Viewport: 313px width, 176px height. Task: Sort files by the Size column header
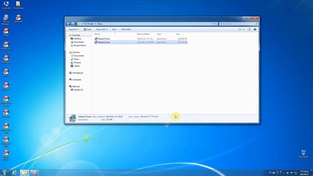pos(178,34)
